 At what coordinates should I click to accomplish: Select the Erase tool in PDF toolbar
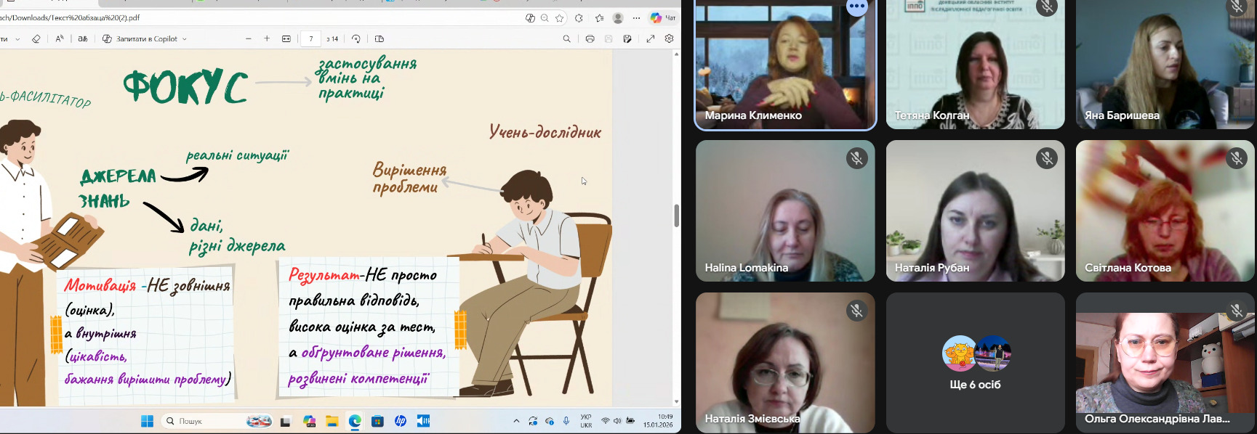36,39
